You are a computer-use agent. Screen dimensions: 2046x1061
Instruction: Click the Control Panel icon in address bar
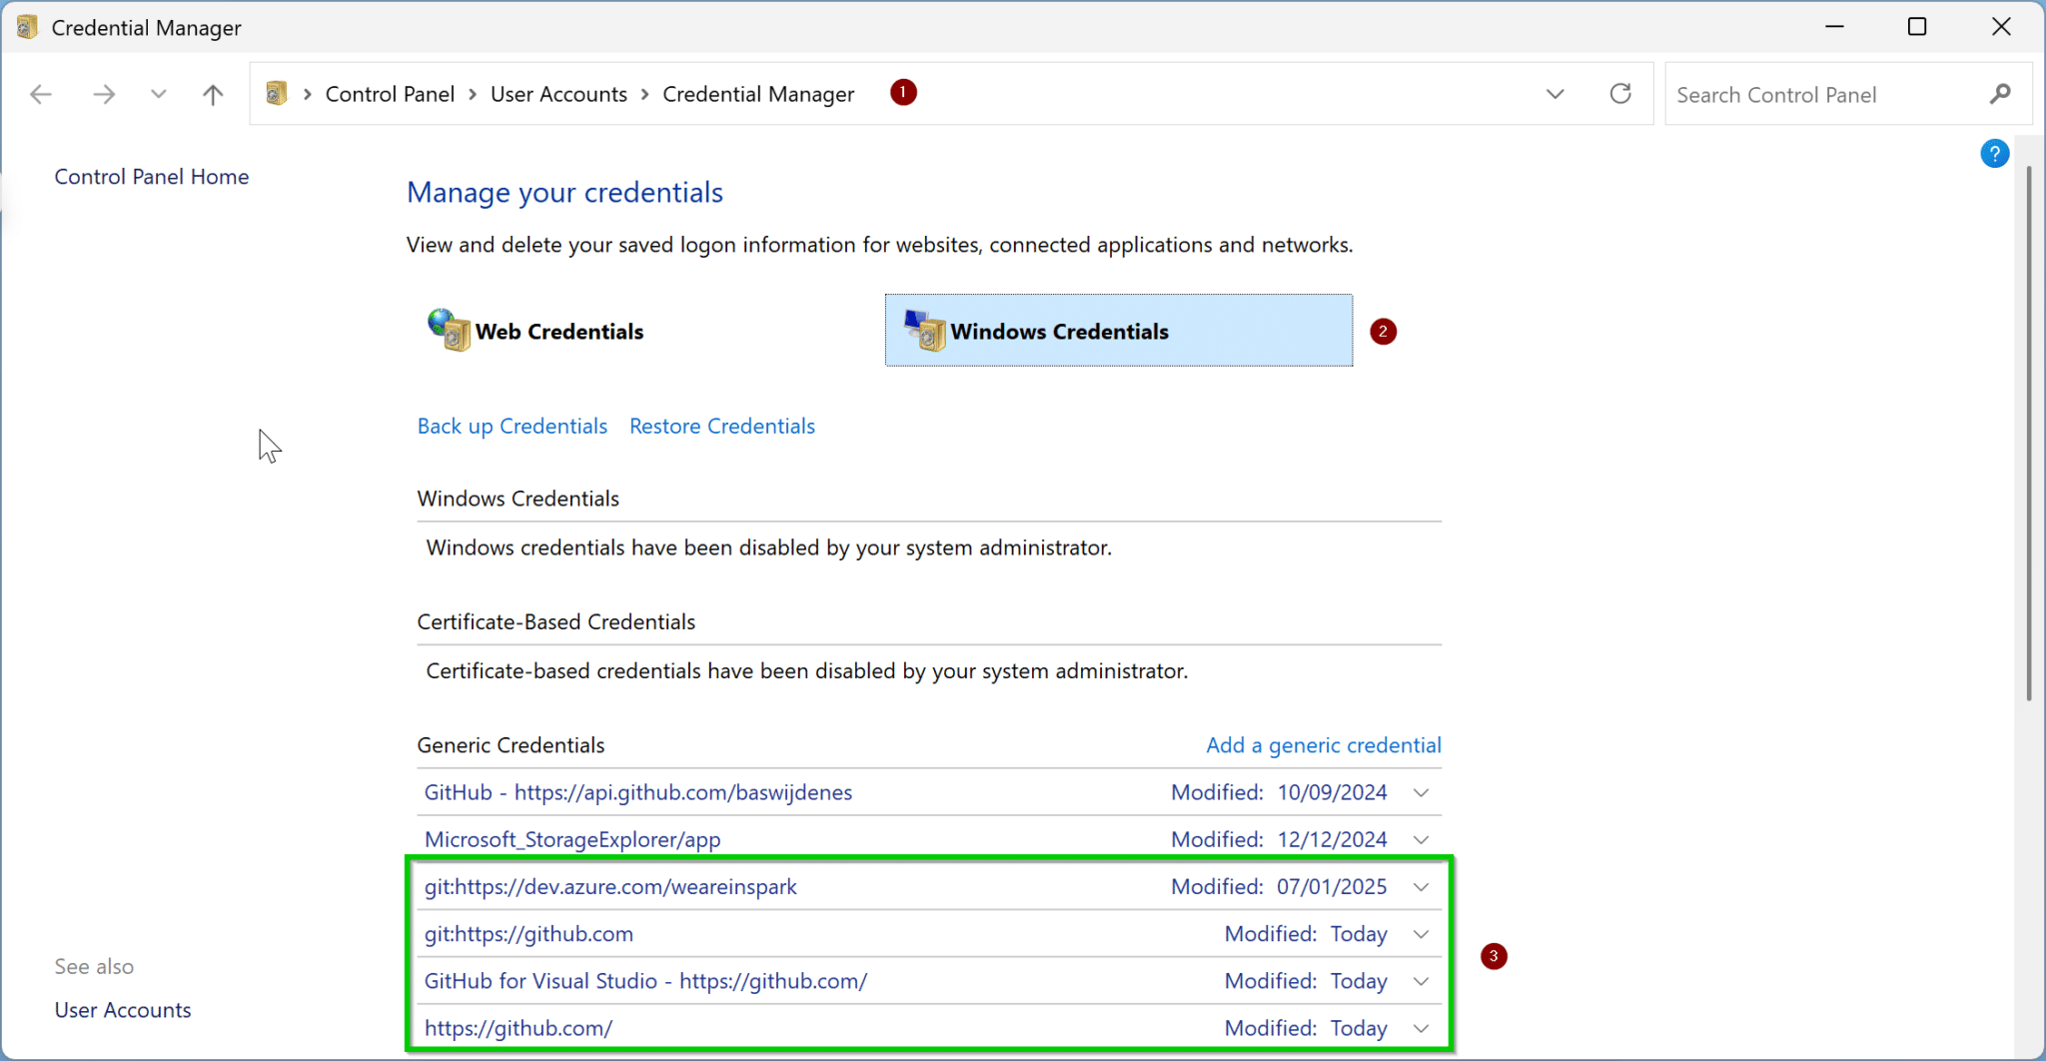click(277, 92)
